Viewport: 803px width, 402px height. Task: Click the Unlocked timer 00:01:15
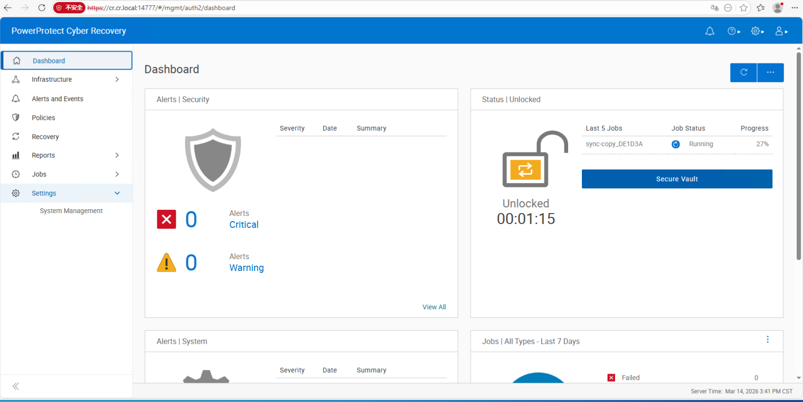click(x=526, y=219)
